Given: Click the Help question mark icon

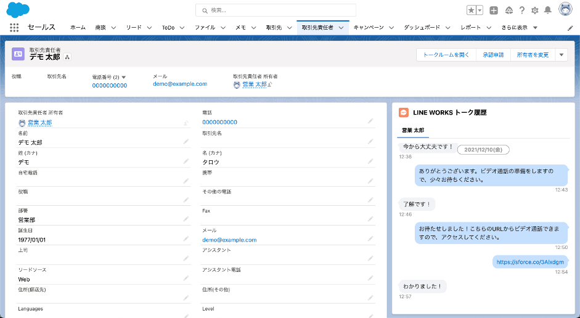Looking at the screenshot, I should coord(521,10).
